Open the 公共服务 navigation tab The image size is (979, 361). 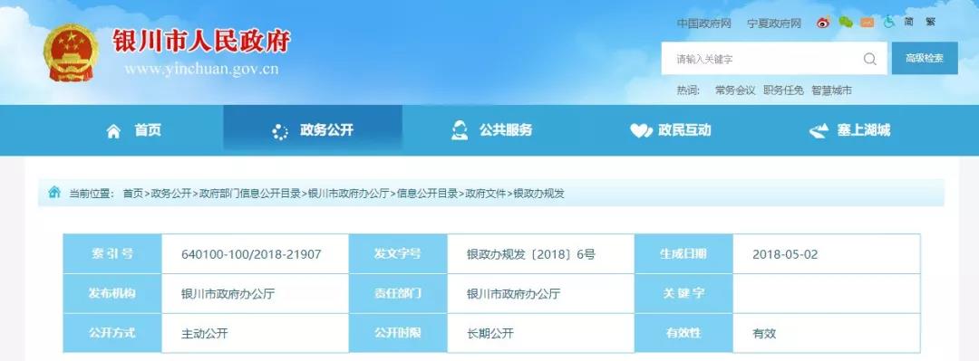(491, 130)
